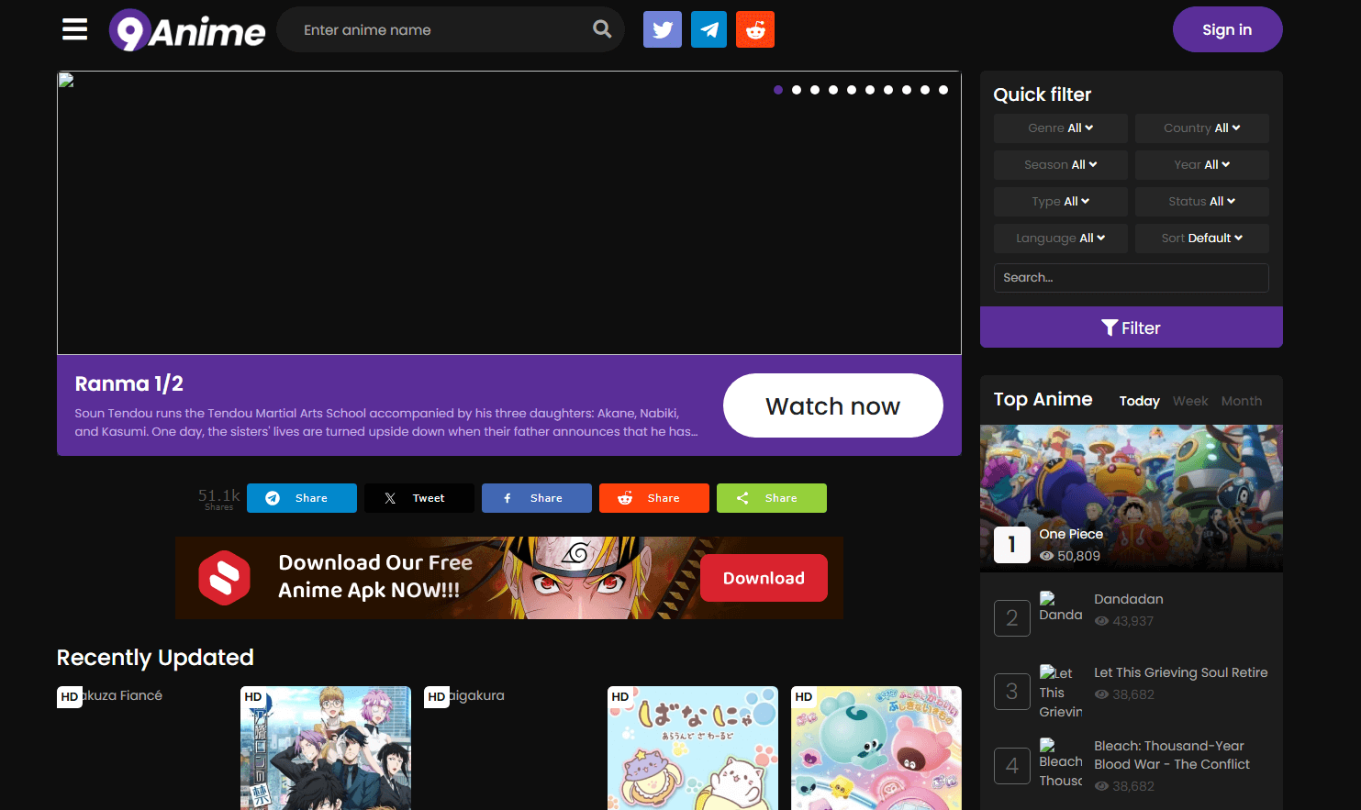Share the page via Telegram button
Viewport: 1361px width, 810px height.
[301, 498]
